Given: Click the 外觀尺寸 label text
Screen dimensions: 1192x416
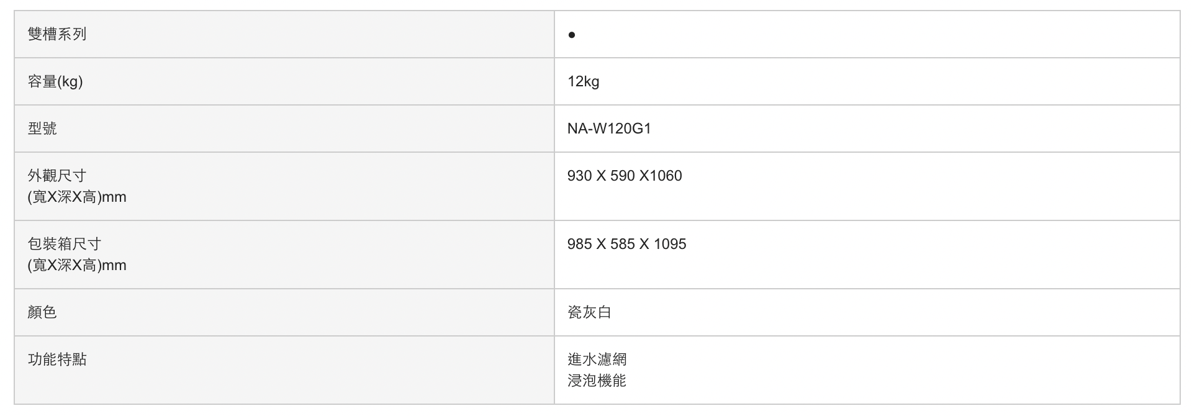Looking at the screenshot, I should (57, 176).
